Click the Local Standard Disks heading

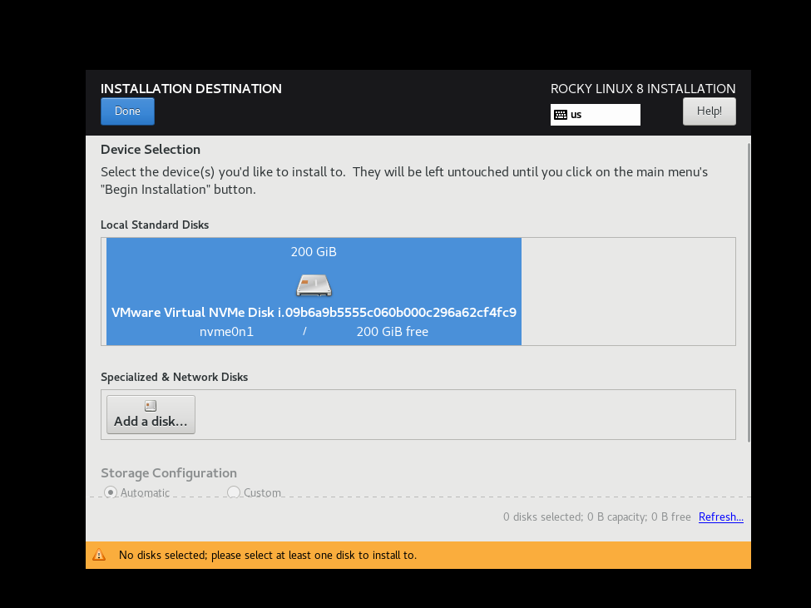pyautogui.click(x=155, y=225)
